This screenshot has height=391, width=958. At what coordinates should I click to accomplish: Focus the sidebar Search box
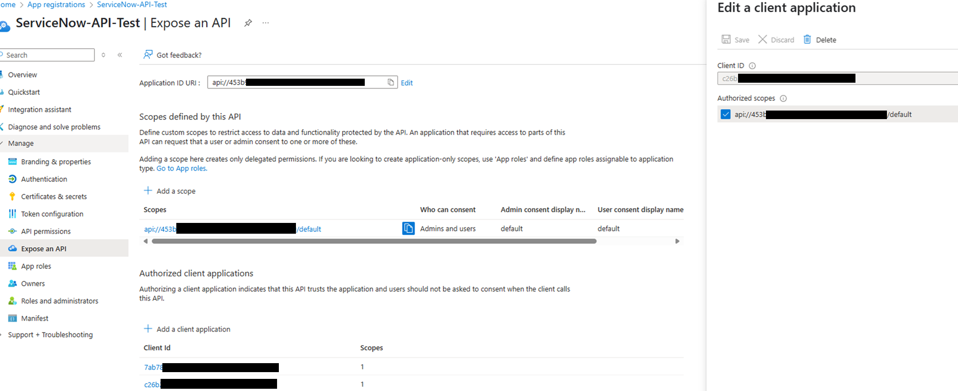(47, 55)
